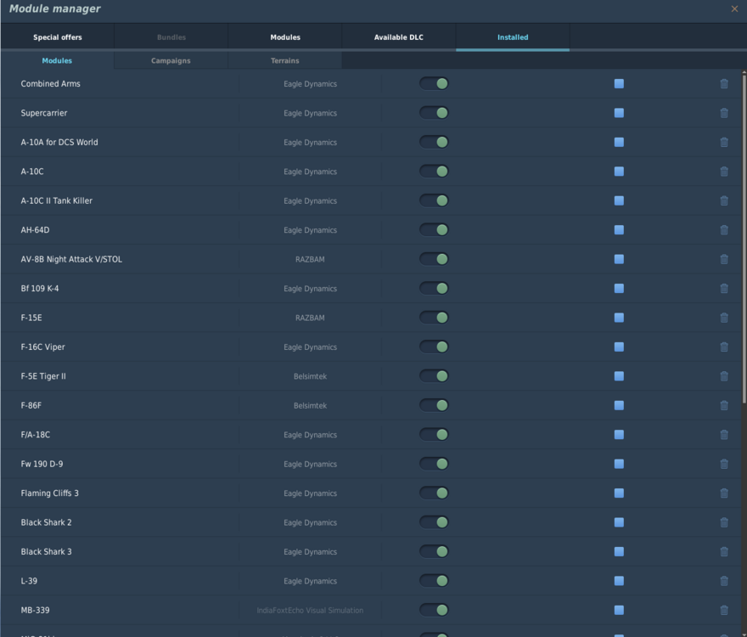Delete the Supercarrier module via trash icon

tap(723, 113)
